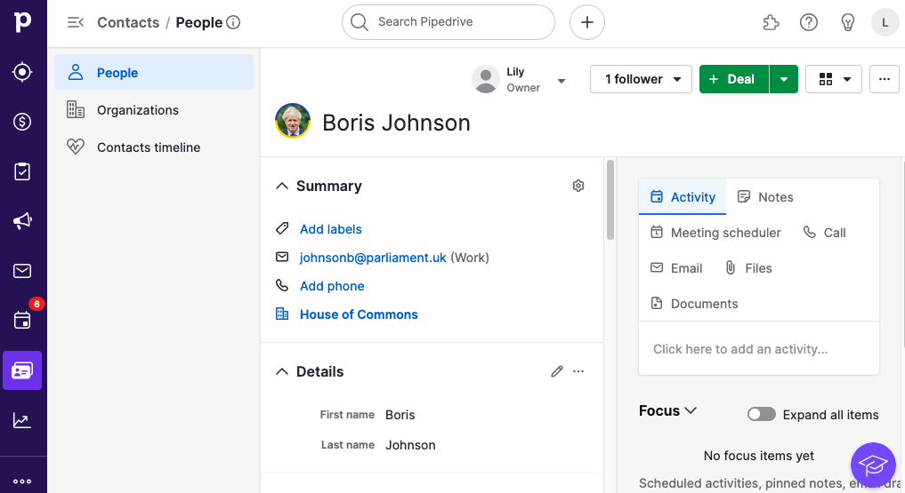905x493 pixels.
Task: Click the green Deal button
Action: (x=733, y=79)
